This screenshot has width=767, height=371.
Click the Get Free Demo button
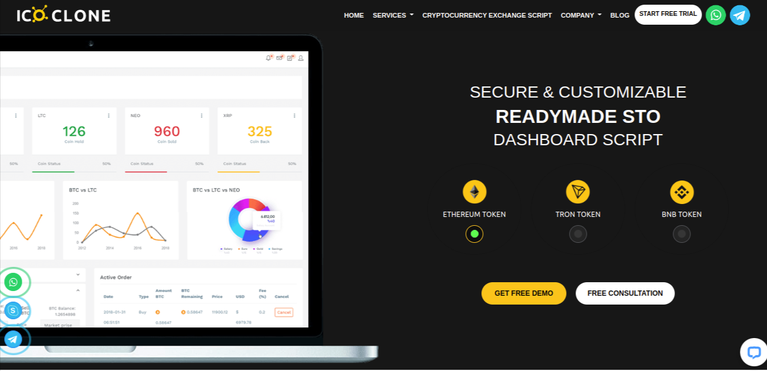(x=524, y=293)
